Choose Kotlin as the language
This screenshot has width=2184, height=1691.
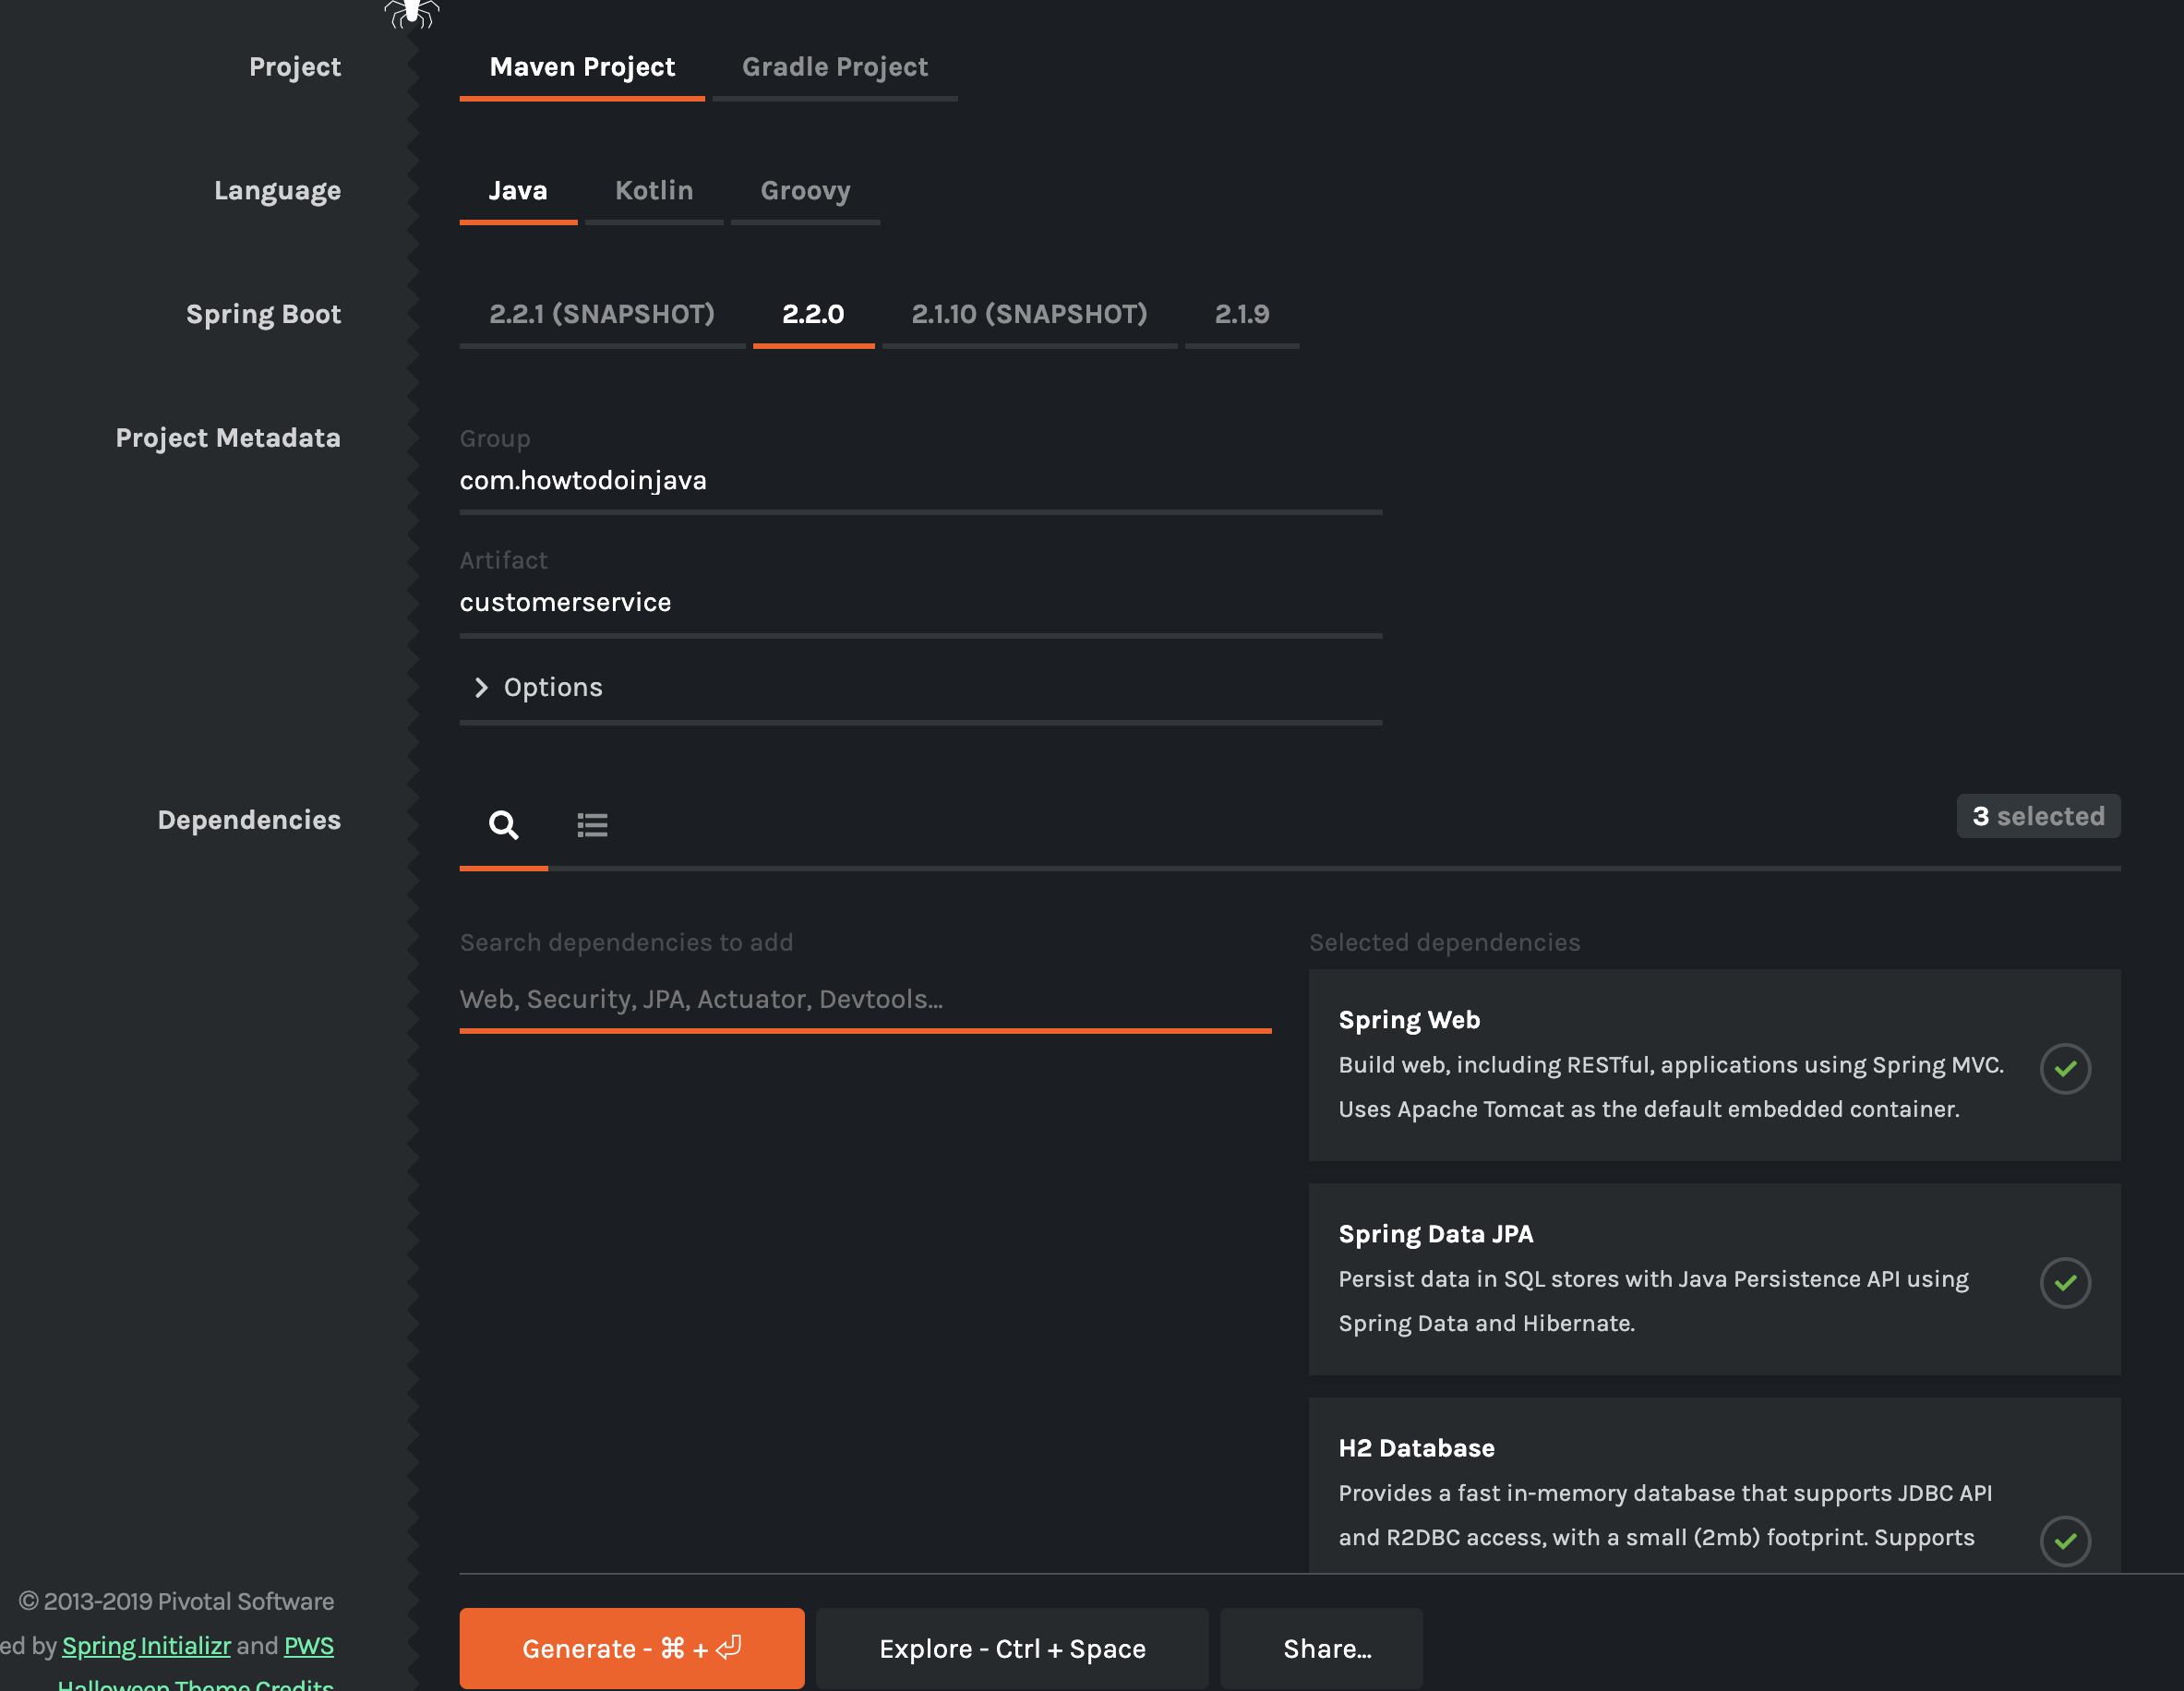click(x=653, y=190)
